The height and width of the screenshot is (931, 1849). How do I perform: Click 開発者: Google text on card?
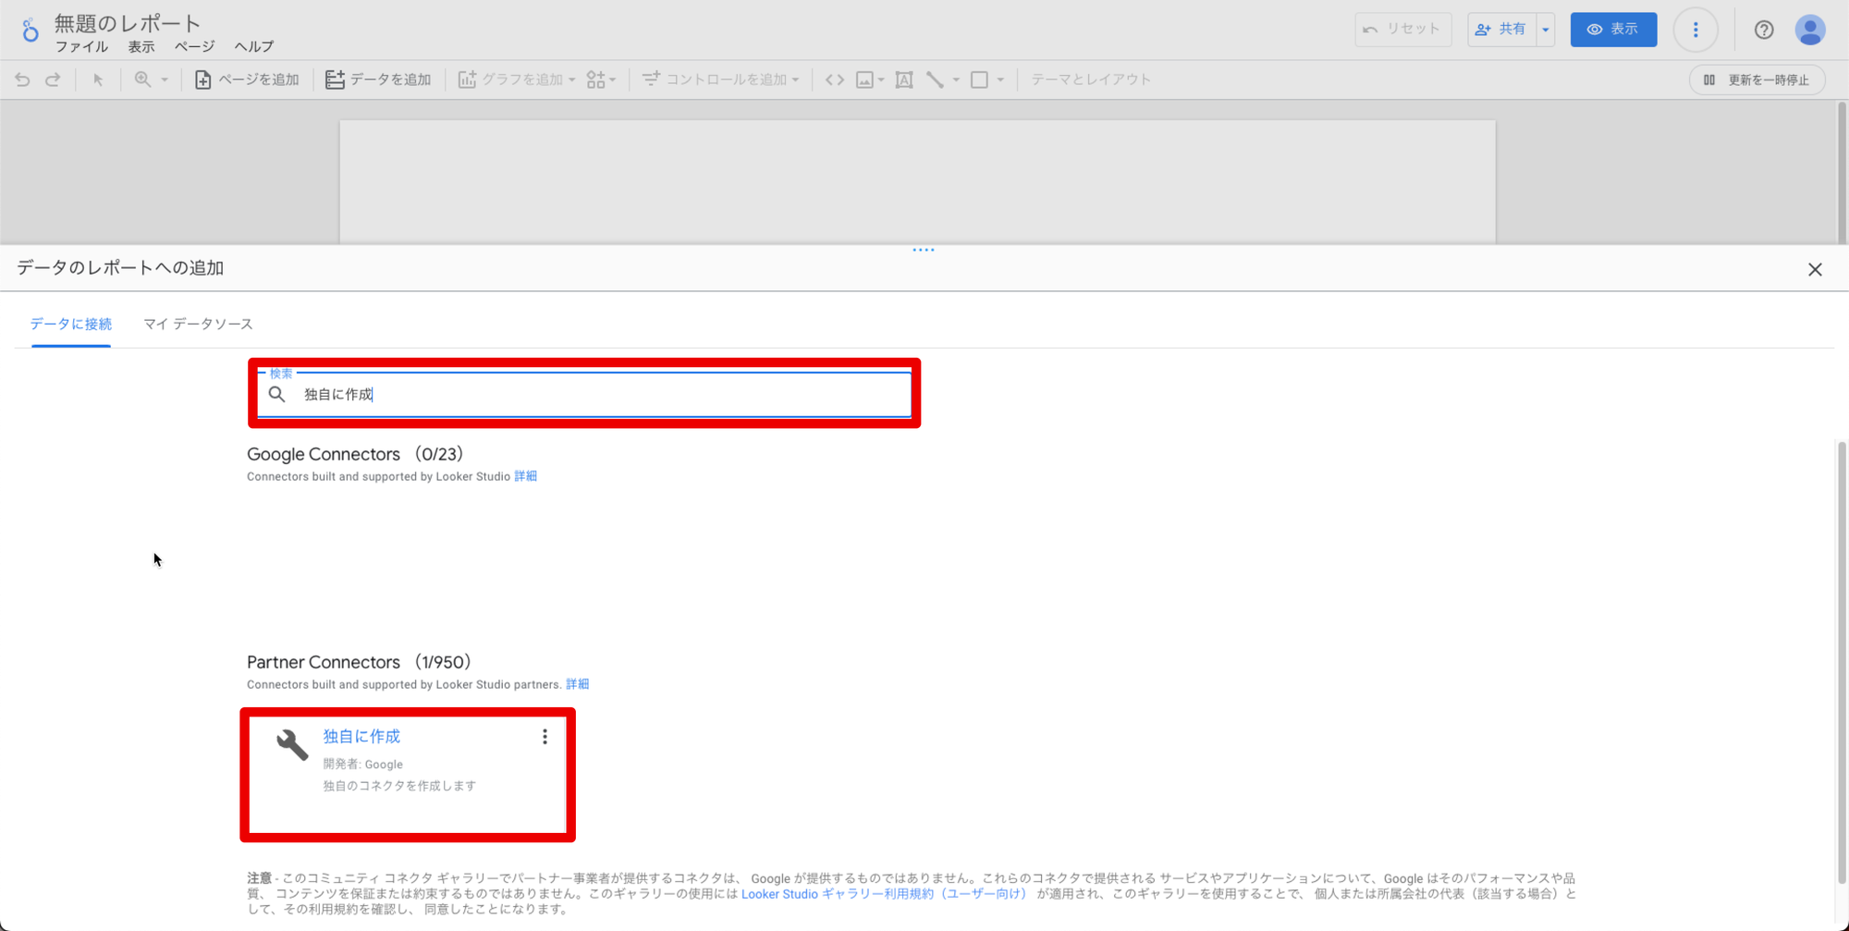362,765
